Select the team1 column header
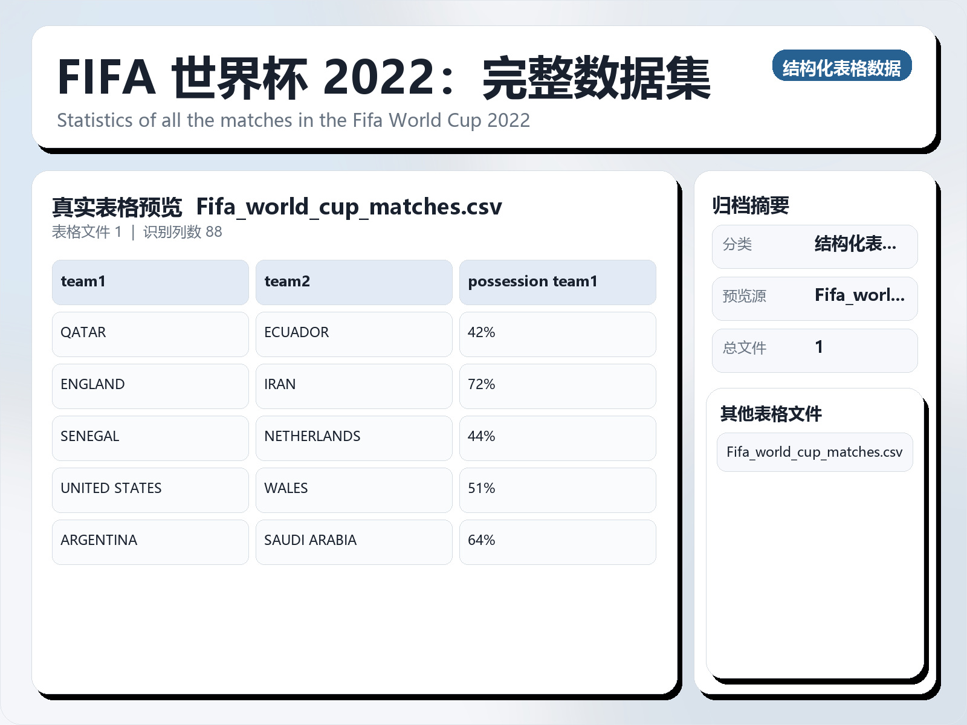Viewport: 967px width, 725px height. (x=150, y=282)
